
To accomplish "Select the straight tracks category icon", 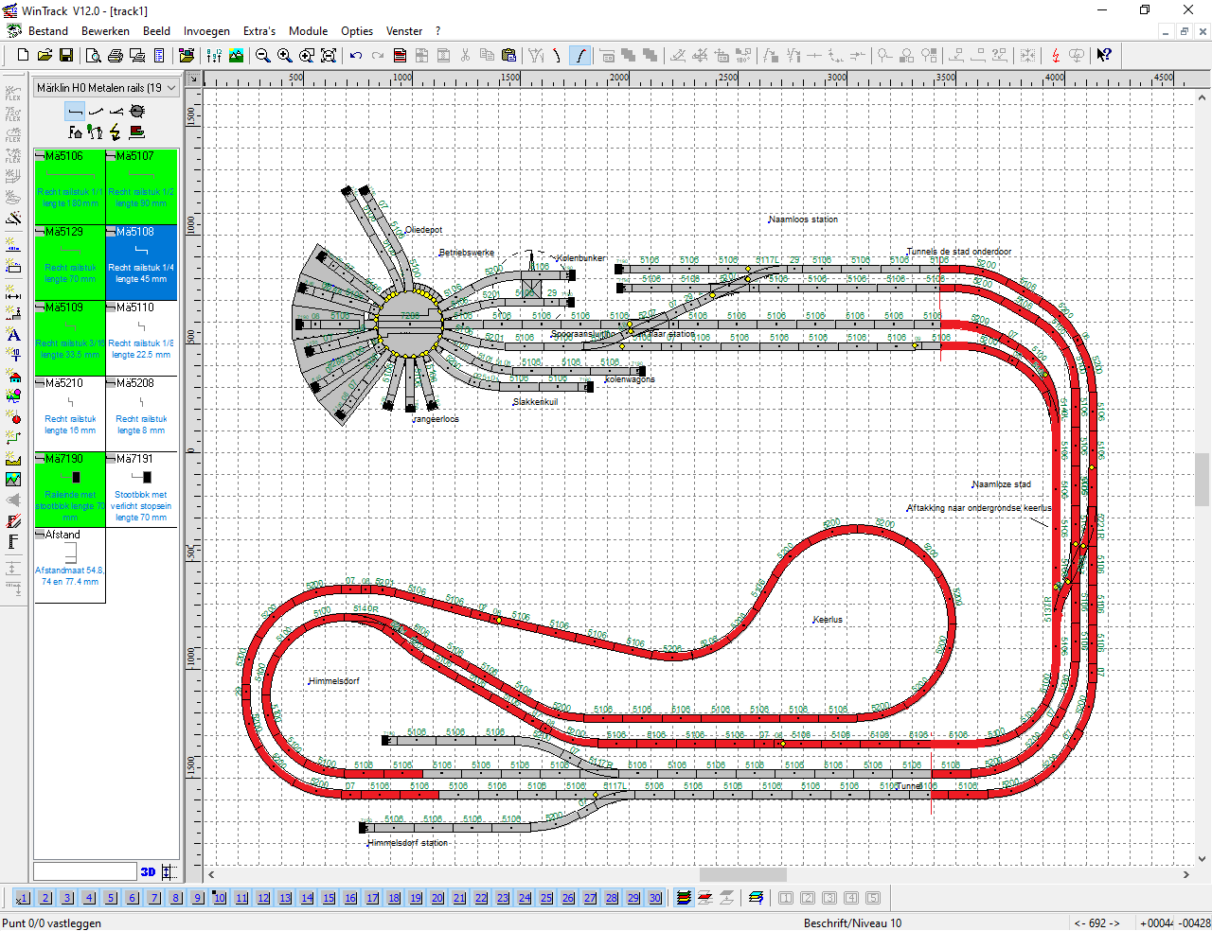I will (75, 112).
